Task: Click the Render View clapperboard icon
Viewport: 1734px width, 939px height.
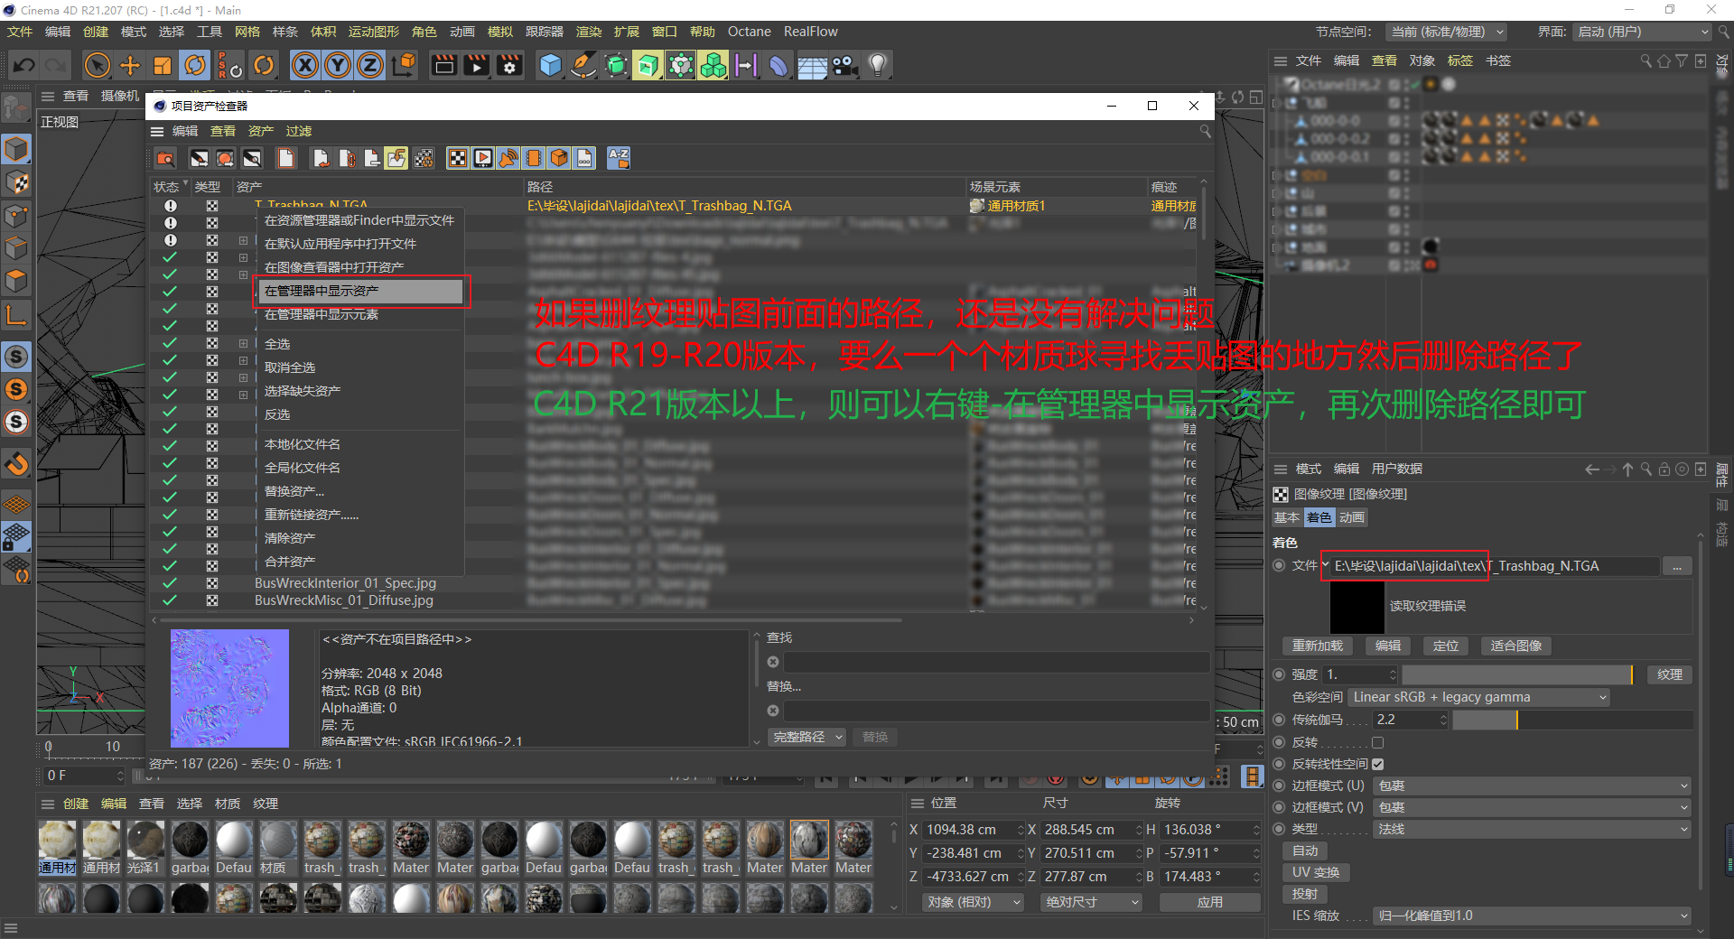Action: (x=443, y=65)
